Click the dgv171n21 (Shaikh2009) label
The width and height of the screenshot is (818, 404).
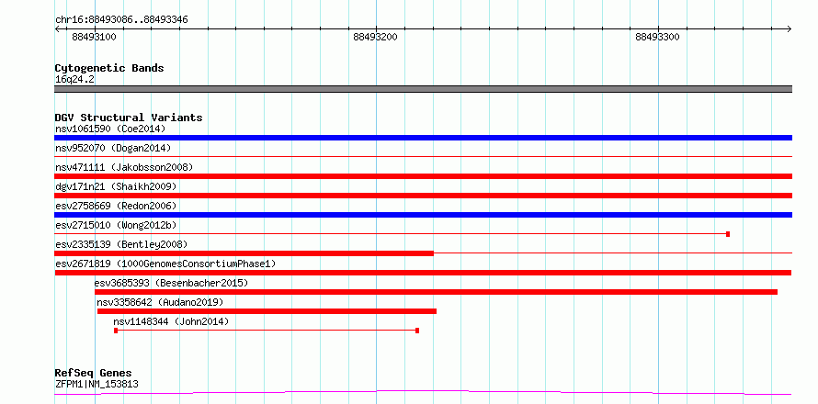click(116, 186)
